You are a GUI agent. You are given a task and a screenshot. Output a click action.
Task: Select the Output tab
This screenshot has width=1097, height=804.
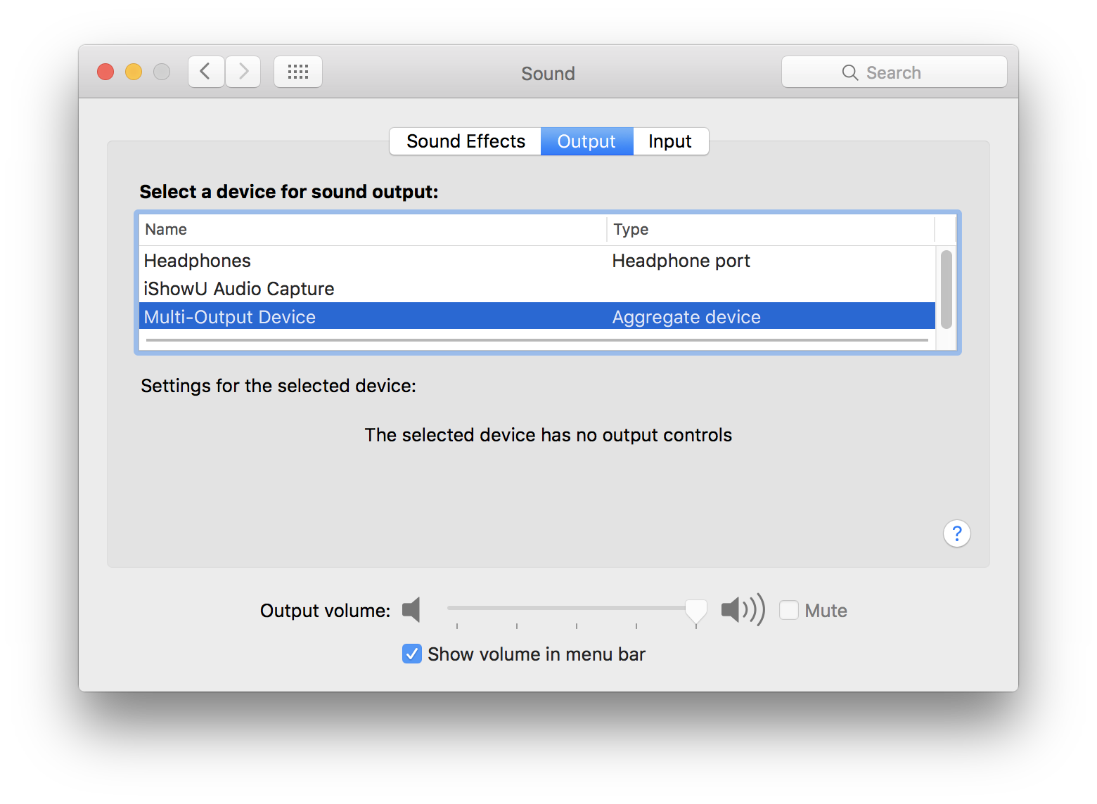pos(586,141)
